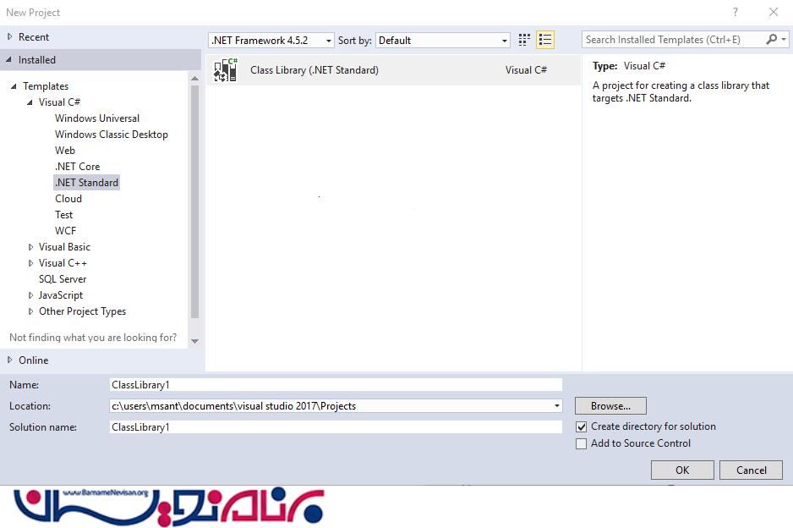Open the Location path dropdown arrow
Viewport: 793px width, 528px height.
(x=557, y=406)
